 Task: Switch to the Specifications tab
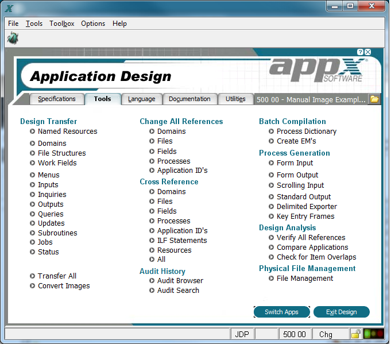[x=57, y=99]
